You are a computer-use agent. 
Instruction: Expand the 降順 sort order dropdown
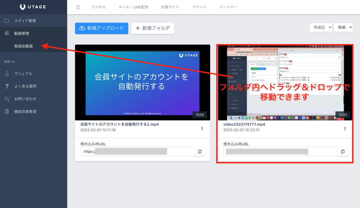click(343, 27)
